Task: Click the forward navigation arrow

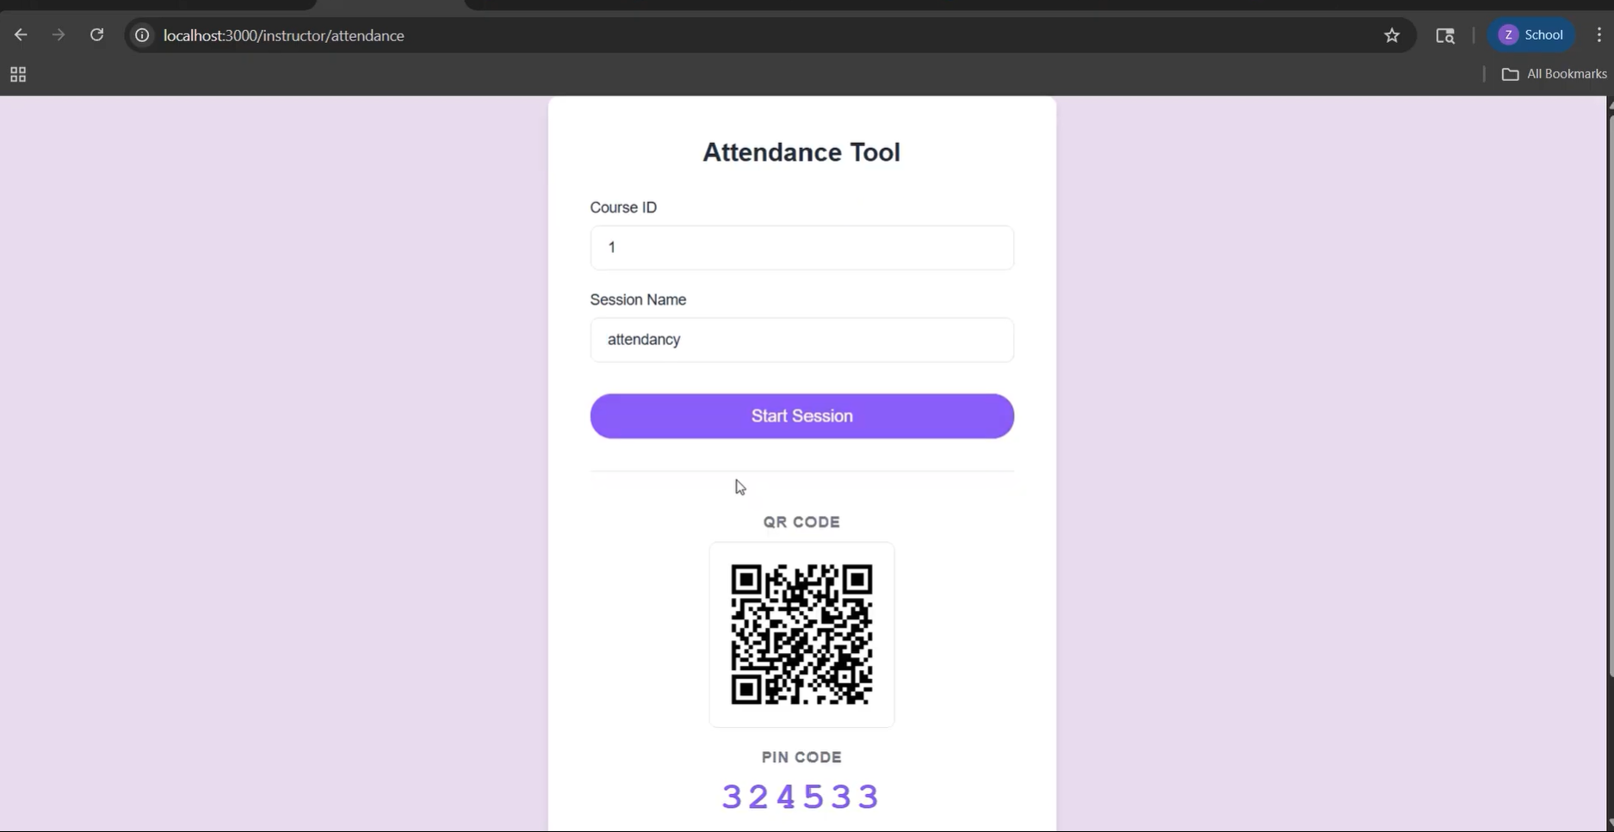Action: [x=58, y=34]
